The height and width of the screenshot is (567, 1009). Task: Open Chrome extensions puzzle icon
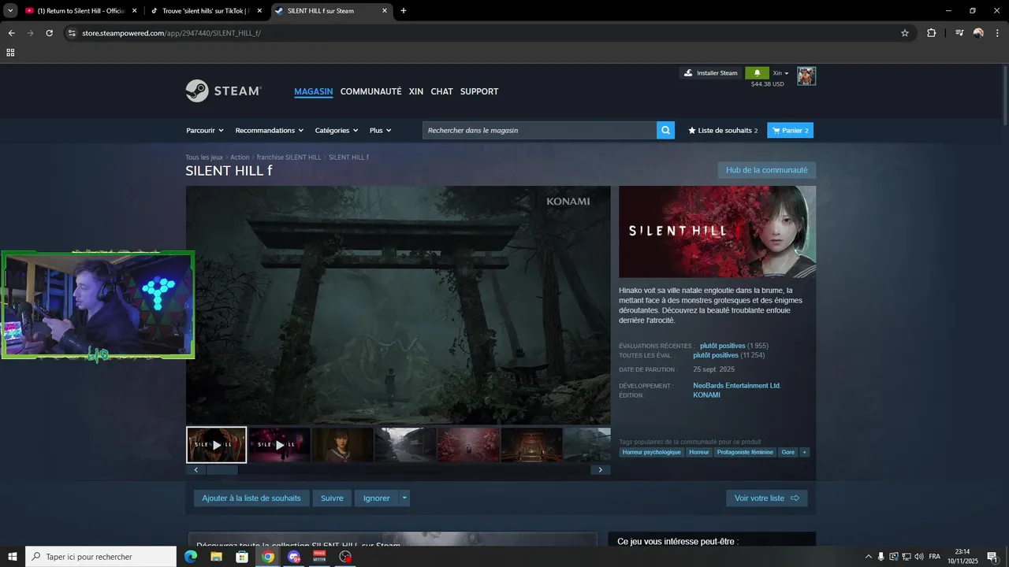932,33
